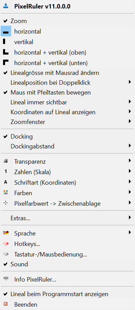The height and width of the screenshot is (310, 135).
Task: Click the PixelRuler v11.0.0.0 title
Action: pyautogui.click(x=42, y=6)
